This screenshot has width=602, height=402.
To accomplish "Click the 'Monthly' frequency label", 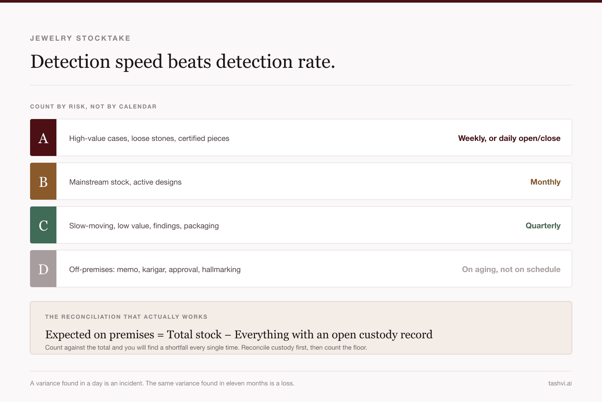I will click(x=545, y=182).
